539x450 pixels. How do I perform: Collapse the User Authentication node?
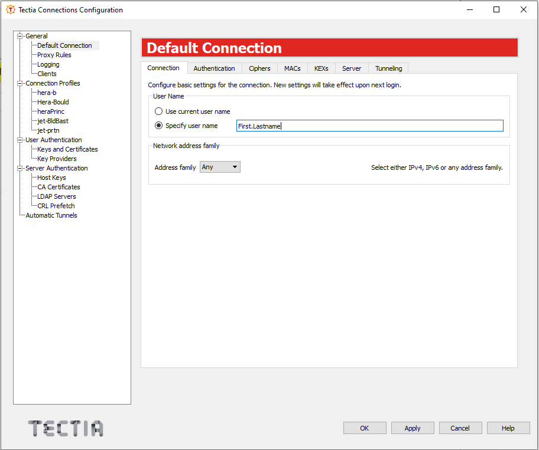tap(20, 140)
